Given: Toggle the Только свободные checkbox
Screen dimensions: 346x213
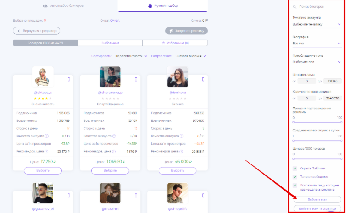Looking at the screenshot, I should click(x=295, y=177).
